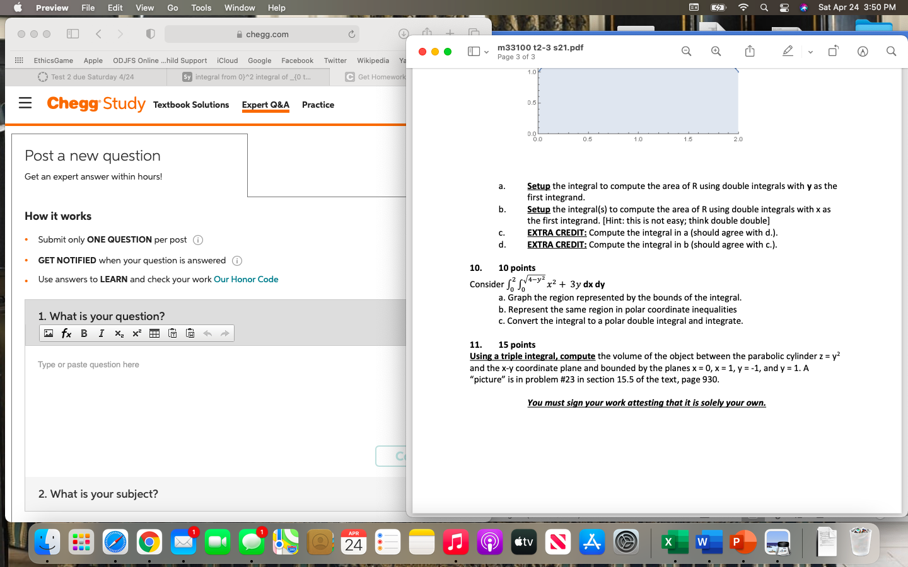Start a search in the PDF
Image resolution: width=908 pixels, height=567 pixels.
(x=891, y=51)
